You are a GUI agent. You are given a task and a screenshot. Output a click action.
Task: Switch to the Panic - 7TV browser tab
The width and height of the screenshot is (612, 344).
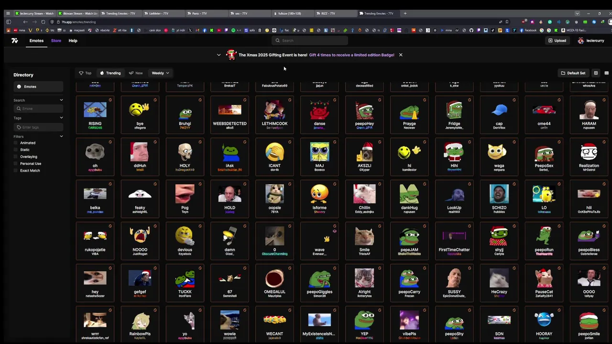206,13
